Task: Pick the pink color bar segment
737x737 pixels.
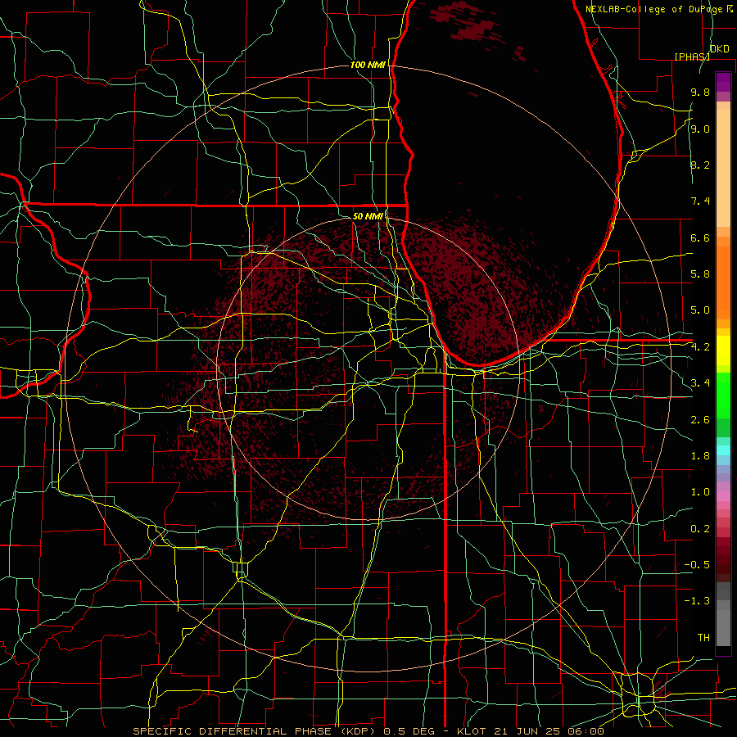Action: 723,496
